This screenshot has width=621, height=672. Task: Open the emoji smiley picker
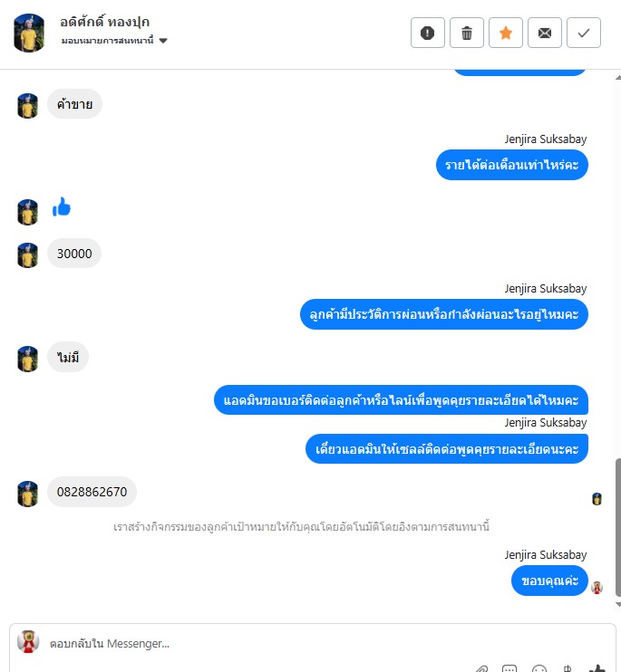pos(539,668)
